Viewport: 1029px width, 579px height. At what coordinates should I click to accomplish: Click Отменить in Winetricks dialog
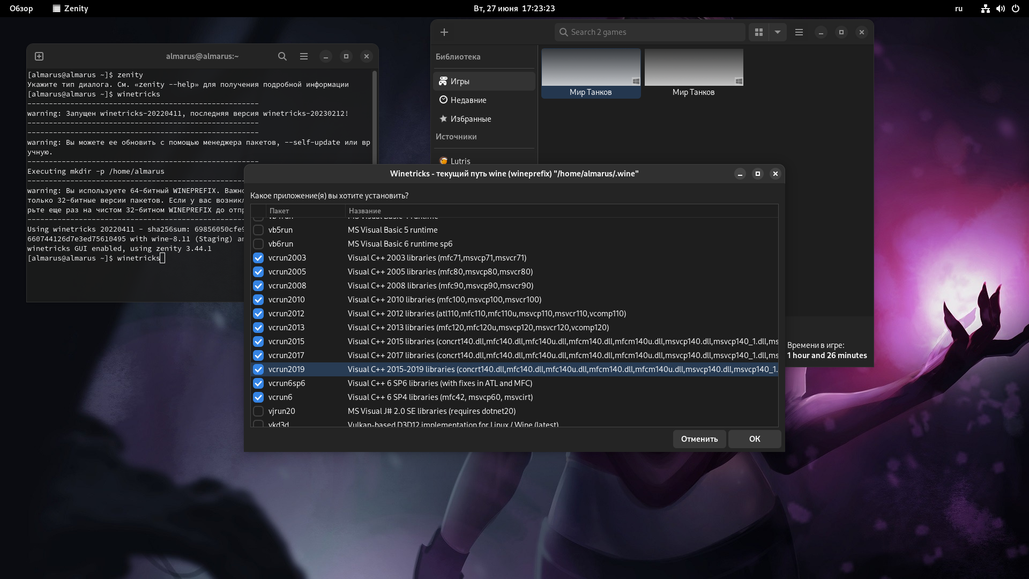click(699, 439)
